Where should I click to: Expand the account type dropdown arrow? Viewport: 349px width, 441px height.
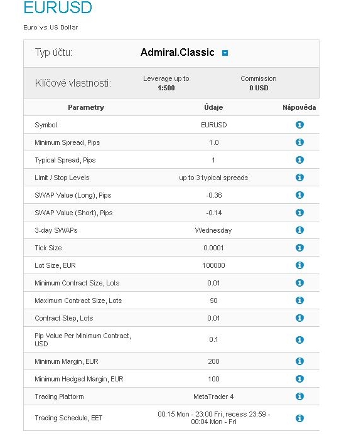tap(225, 53)
